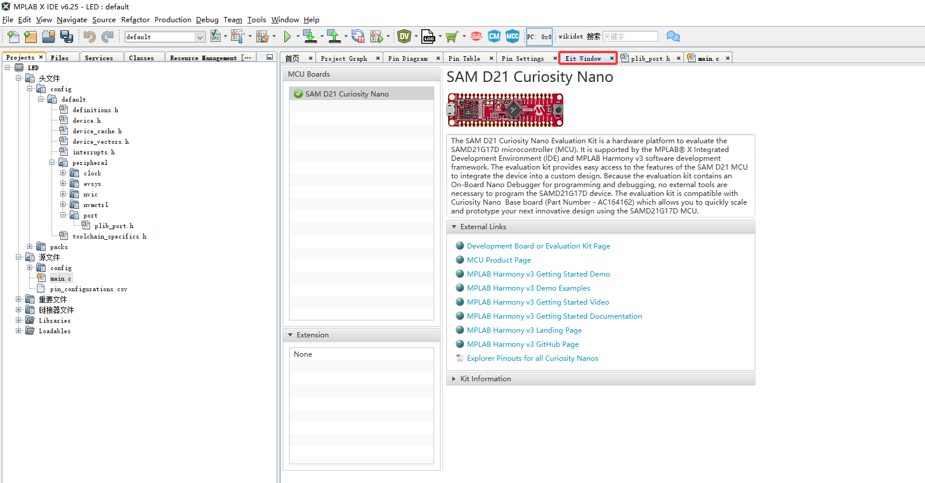The image size is (925, 483).
Task: Select pin_configurations.csv in project tree
Action: (x=88, y=289)
